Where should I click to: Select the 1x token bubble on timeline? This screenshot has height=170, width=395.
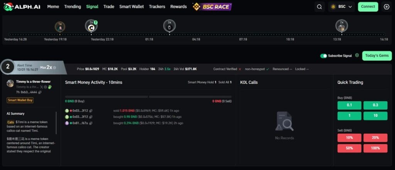(x=60, y=27)
